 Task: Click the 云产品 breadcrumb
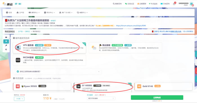point(20,32)
